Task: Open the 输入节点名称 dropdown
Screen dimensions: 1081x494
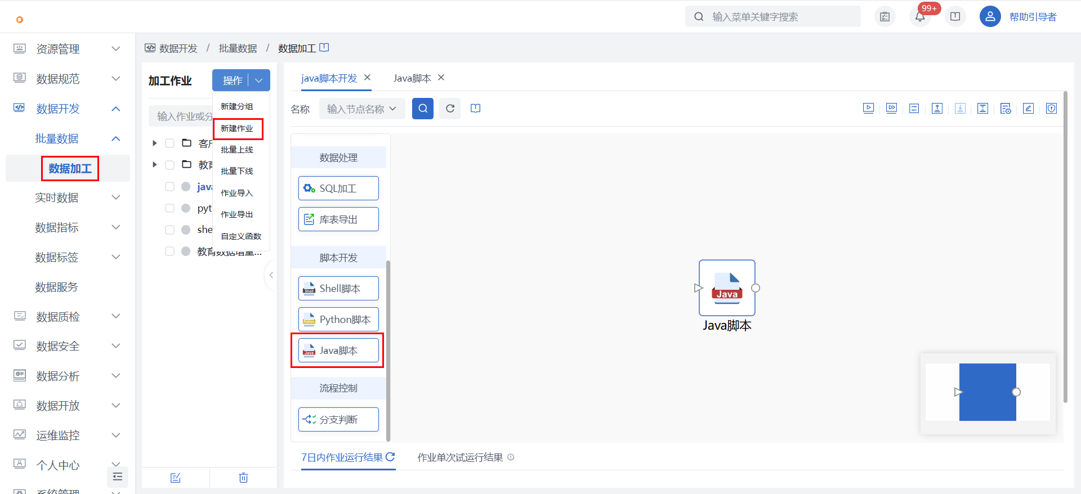Action: [362, 109]
